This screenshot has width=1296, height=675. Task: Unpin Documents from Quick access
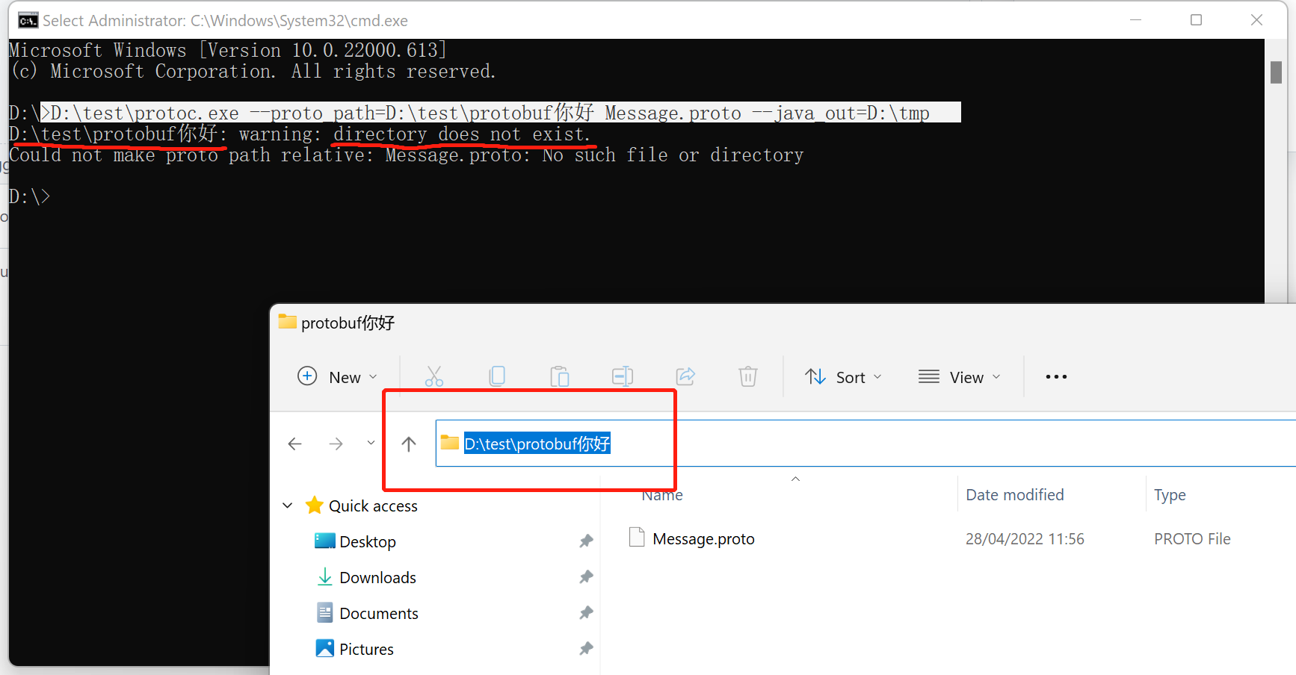click(587, 612)
